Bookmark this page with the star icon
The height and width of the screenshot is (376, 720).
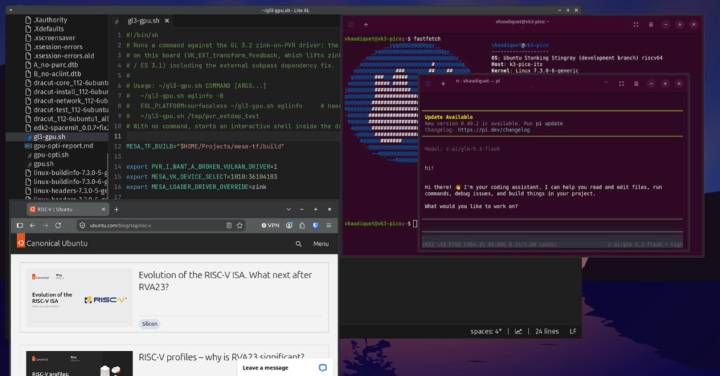pyautogui.click(x=239, y=226)
